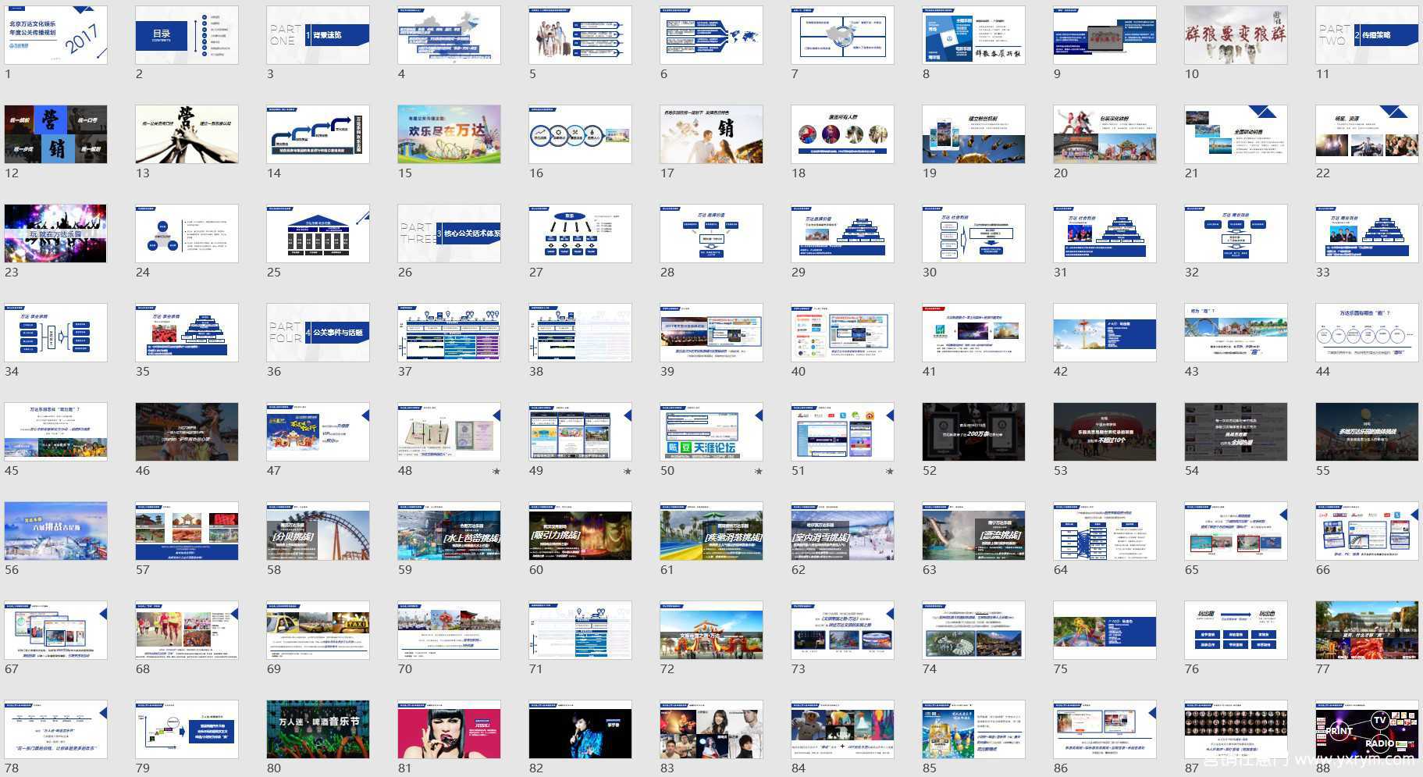
Task: Choose slide 58 分贝挑战 roller coaster thumbnail
Action: coord(318,531)
